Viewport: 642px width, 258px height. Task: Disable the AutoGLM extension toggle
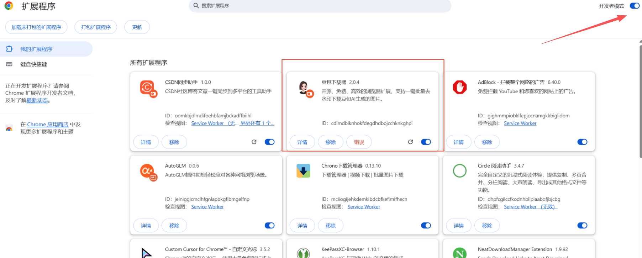[x=270, y=226]
